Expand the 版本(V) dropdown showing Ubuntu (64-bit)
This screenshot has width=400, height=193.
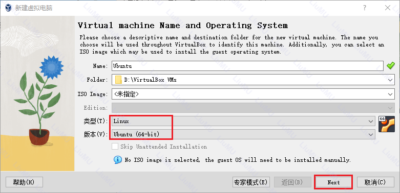pyautogui.click(x=243, y=134)
